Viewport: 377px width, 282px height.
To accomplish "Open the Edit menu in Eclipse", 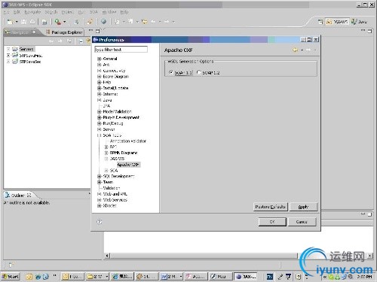I will tap(17, 12).
